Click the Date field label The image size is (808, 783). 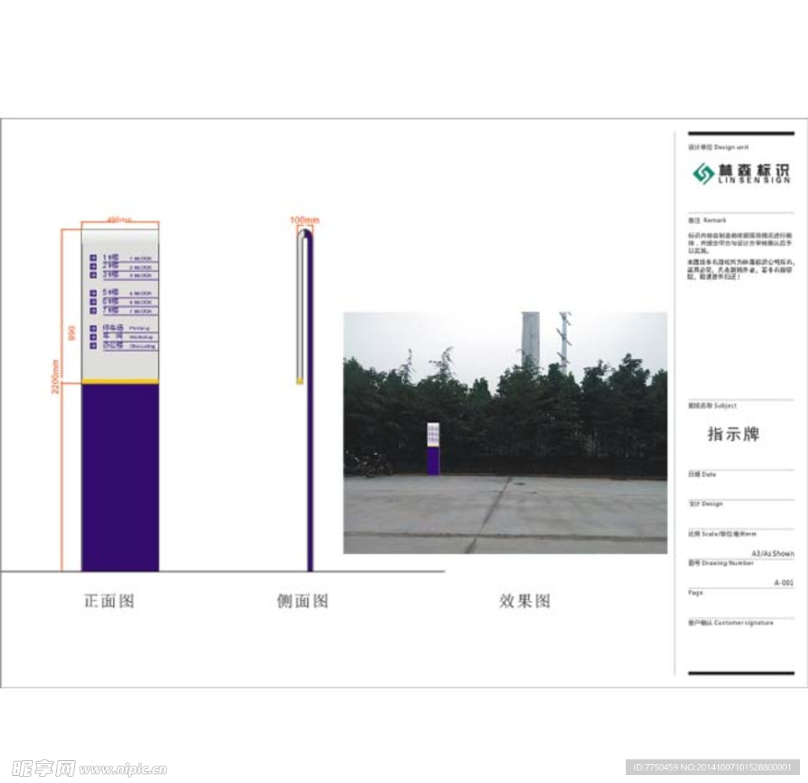[701, 474]
